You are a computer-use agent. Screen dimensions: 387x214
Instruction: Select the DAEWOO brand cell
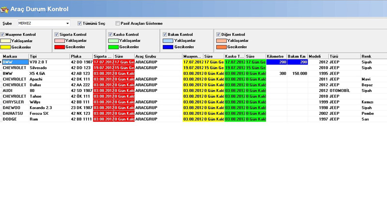pos(15,107)
